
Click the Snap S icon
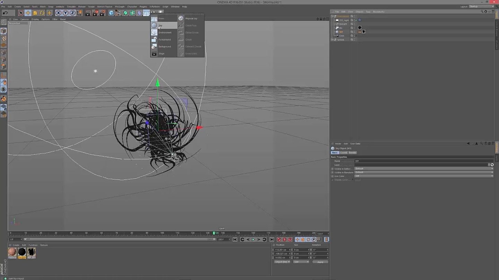click(x=3, y=89)
